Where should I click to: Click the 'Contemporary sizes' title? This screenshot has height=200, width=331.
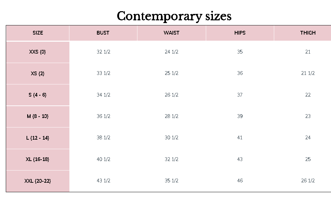[174, 16]
